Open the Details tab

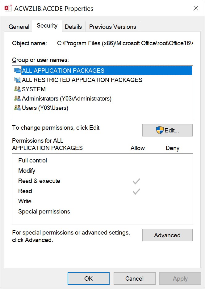click(x=73, y=27)
